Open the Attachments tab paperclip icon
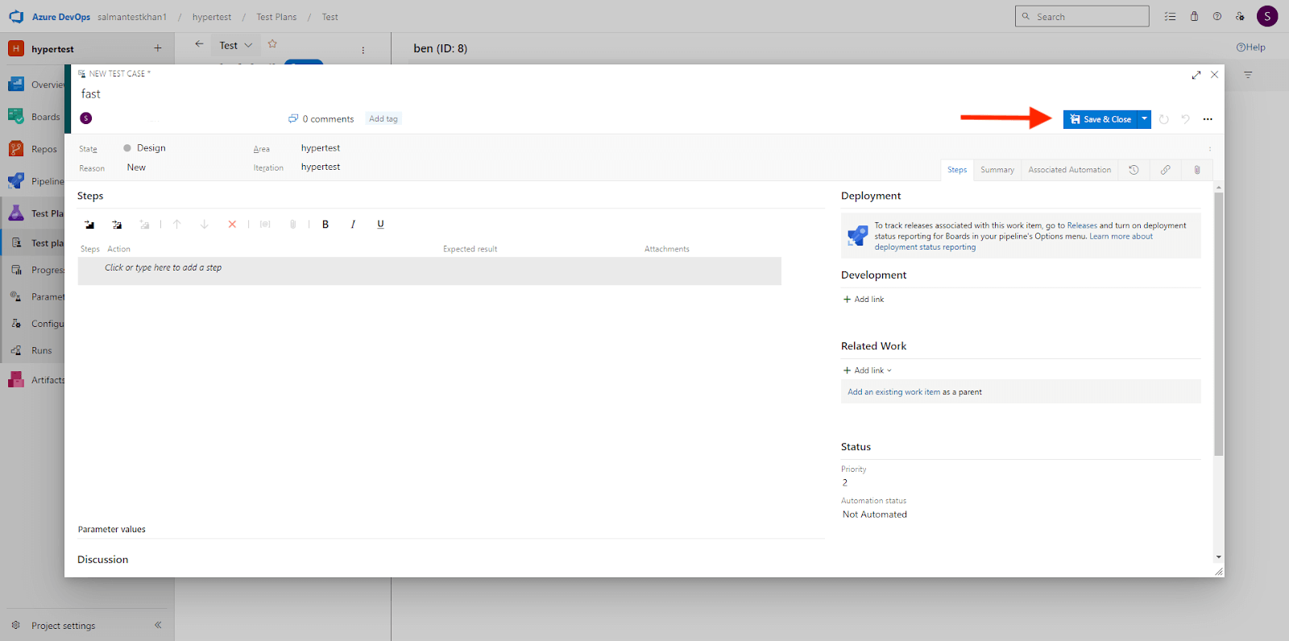 pyautogui.click(x=1196, y=170)
